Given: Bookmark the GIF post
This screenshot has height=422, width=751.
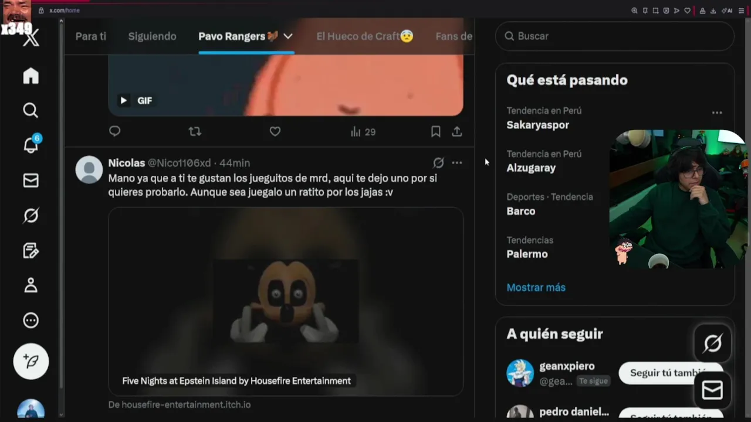Looking at the screenshot, I should pos(435,131).
